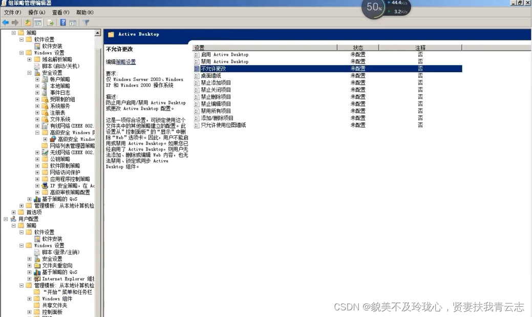Select the 脚本(启动/关机) script icon
The image size is (532, 317).
(37, 66)
